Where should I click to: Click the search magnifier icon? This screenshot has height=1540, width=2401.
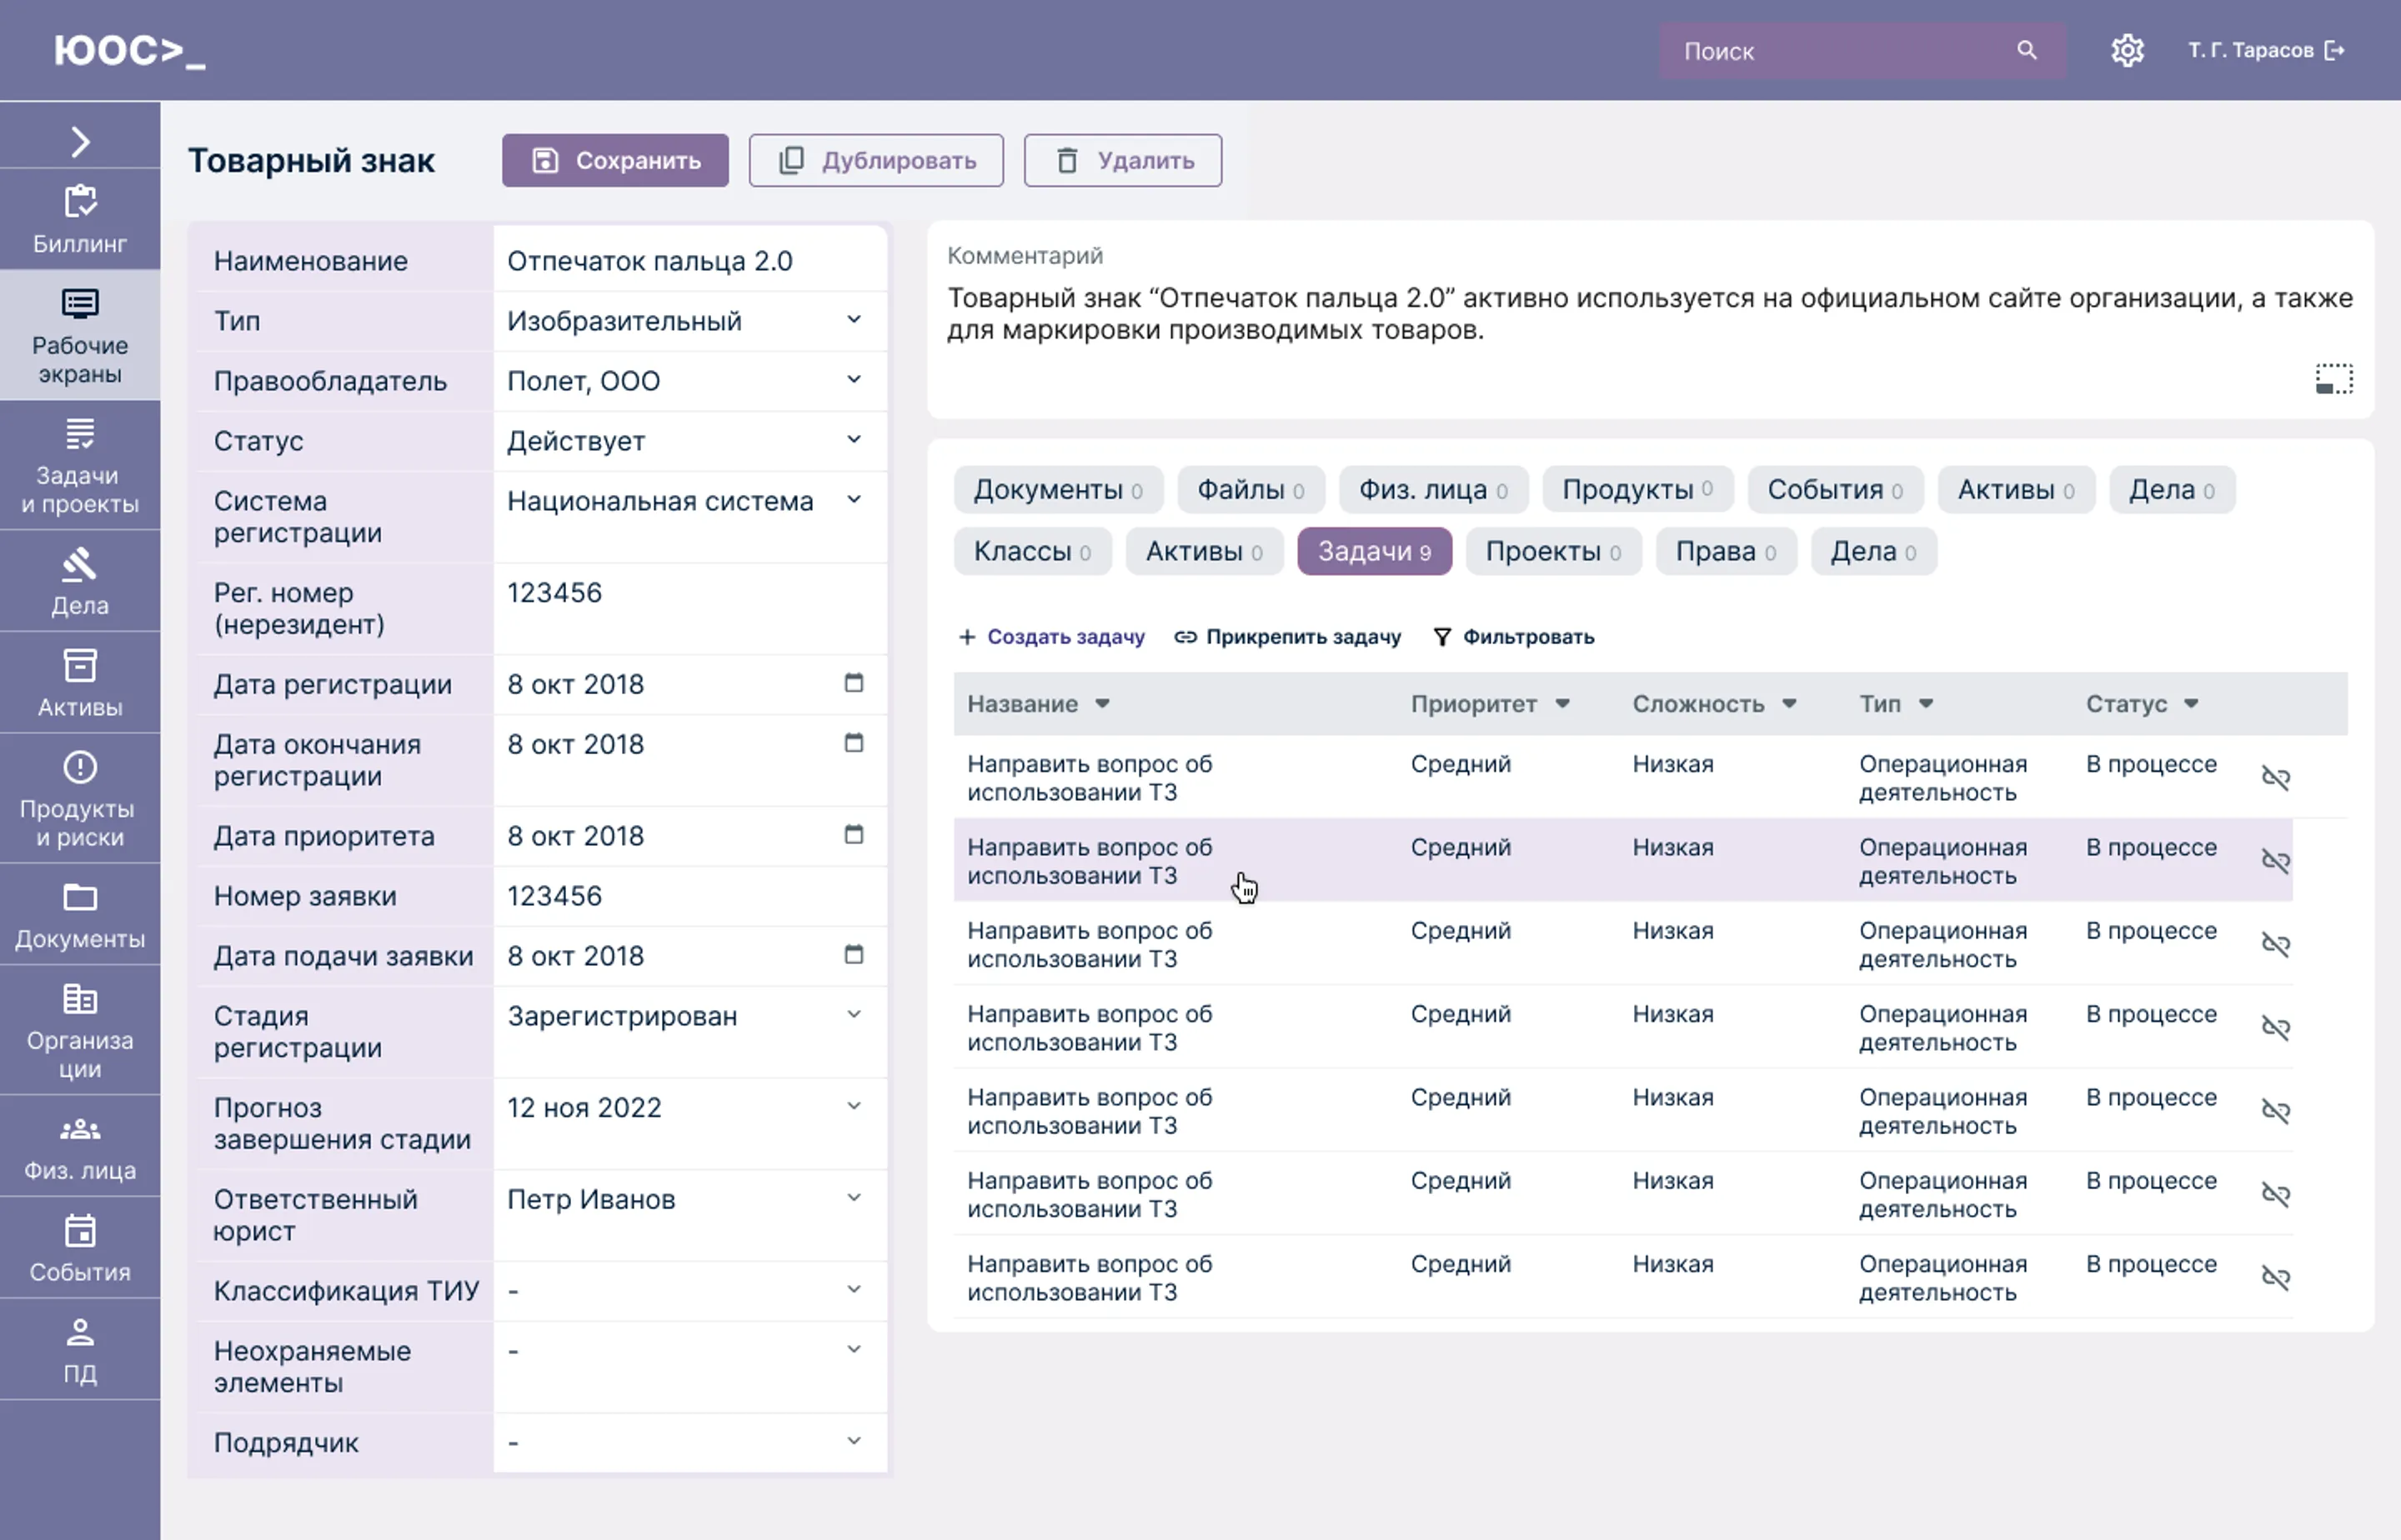(x=2026, y=50)
